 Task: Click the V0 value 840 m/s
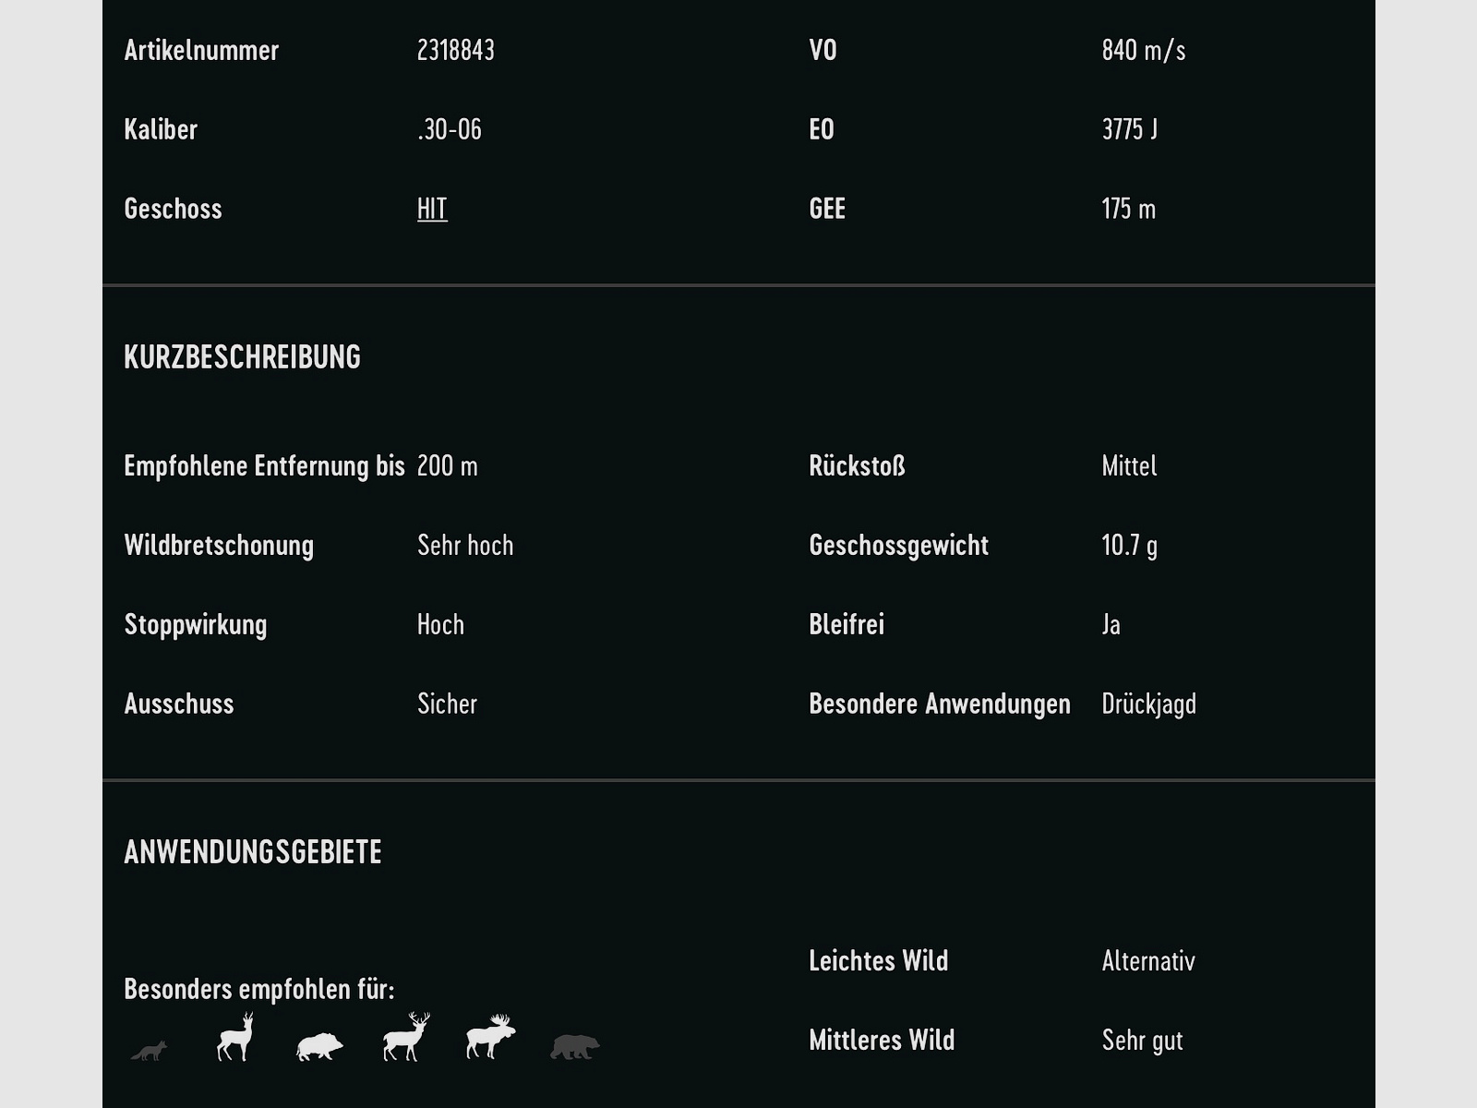point(1144,50)
